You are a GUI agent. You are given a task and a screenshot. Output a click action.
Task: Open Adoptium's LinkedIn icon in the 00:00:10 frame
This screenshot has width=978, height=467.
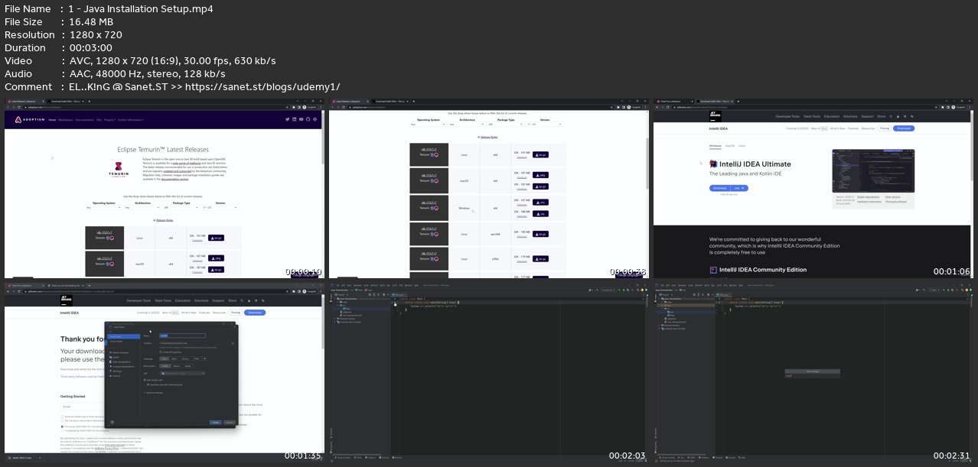click(294, 119)
